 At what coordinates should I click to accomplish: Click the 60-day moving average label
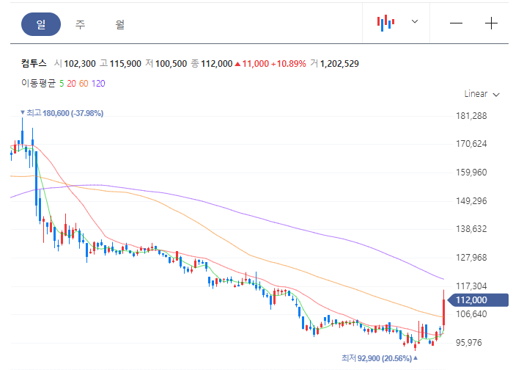point(84,84)
